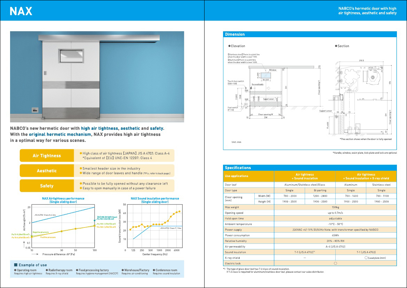Click the header tagline "NABCO's hermetic door with high"
This screenshot has height=288, width=407.
(x=367, y=9)
